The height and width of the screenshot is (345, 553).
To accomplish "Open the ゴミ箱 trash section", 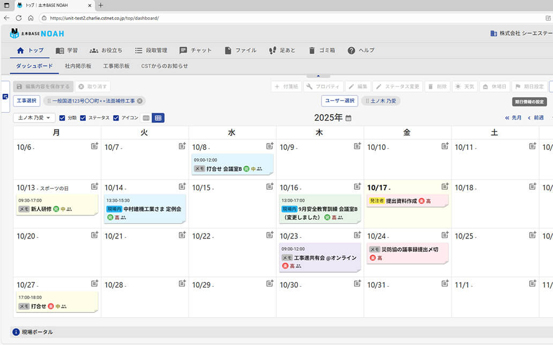I will [322, 50].
